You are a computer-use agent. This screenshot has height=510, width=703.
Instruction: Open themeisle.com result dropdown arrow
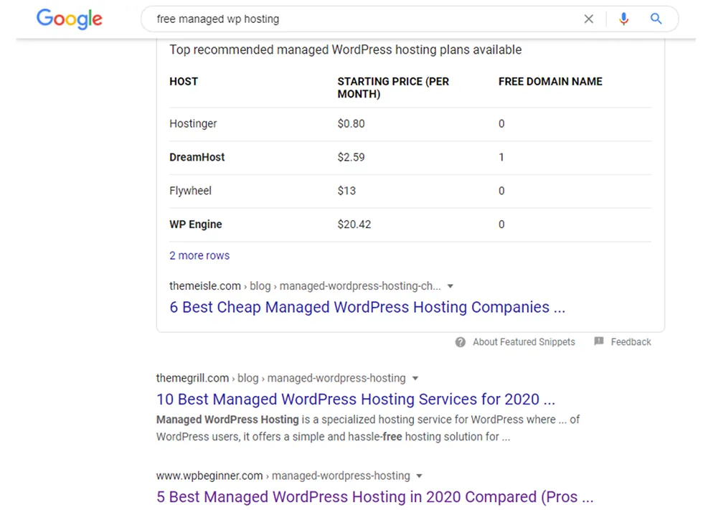pyautogui.click(x=450, y=286)
